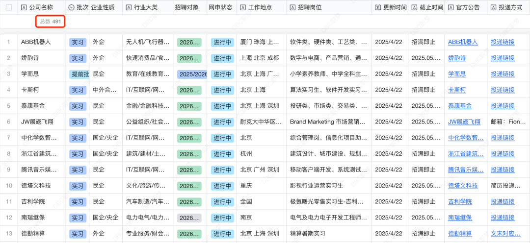Open the 德塔文科技 official announcement link
This screenshot has width=530, height=243.
point(463,186)
